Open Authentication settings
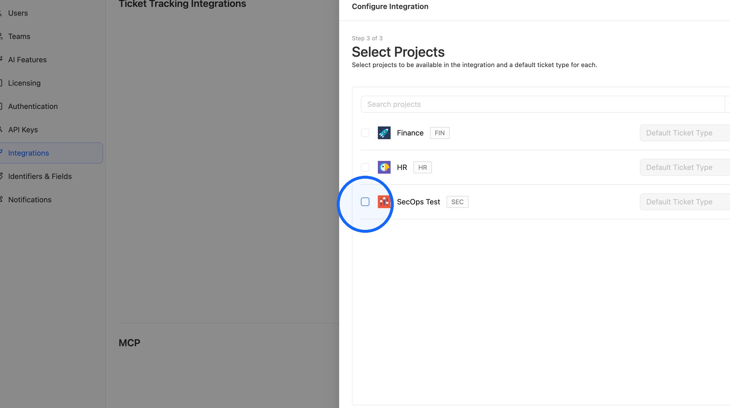Screen dimensions: 730x408 point(33,106)
